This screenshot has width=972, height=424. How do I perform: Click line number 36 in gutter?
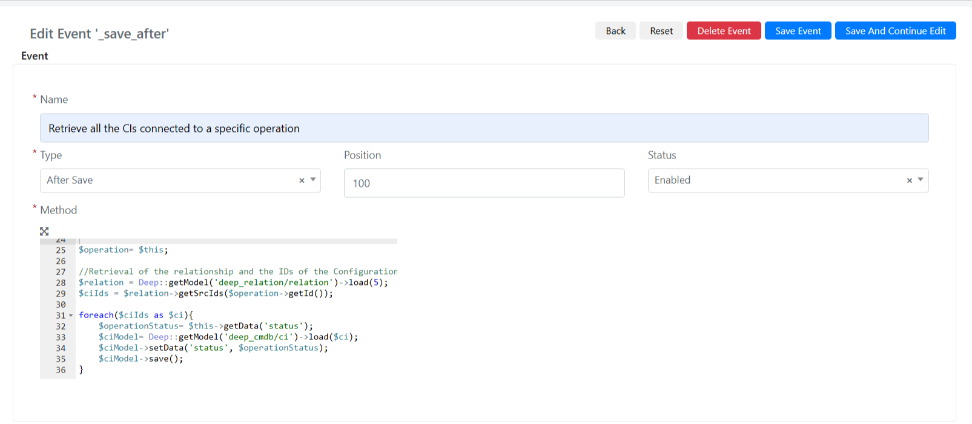coord(61,370)
